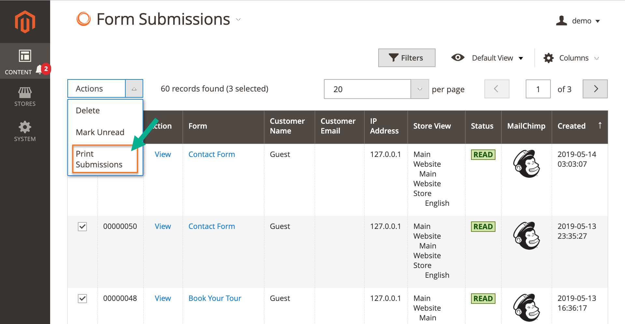625x324 pixels.
Task: Click the Magento logo icon
Action: [x=25, y=22]
